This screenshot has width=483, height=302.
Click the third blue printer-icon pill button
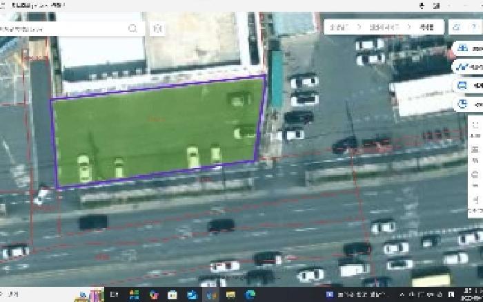(467, 86)
